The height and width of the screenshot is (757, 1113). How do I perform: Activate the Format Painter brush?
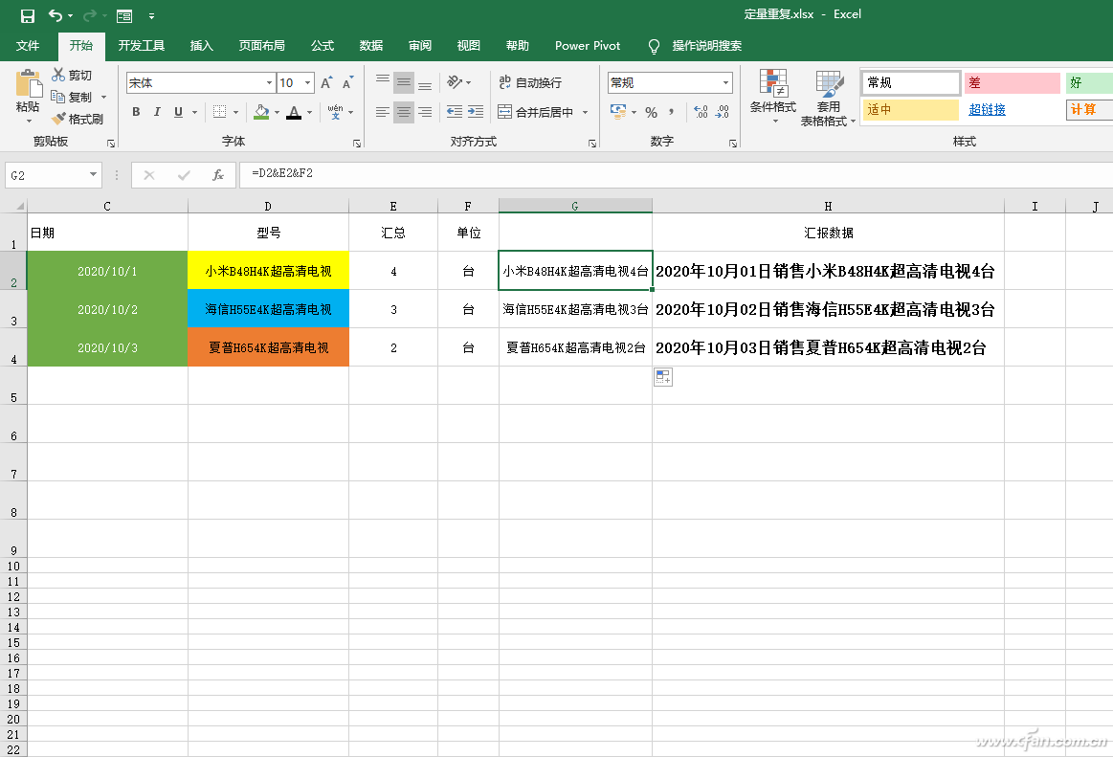pyautogui.click(x=58, y=119)
